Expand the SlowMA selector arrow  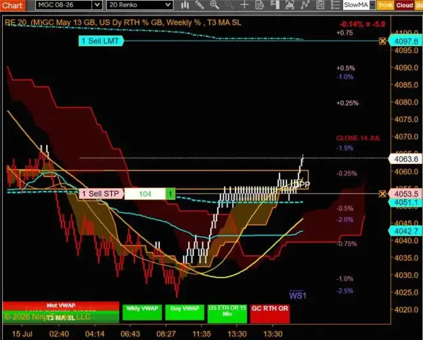coord(372,5)
